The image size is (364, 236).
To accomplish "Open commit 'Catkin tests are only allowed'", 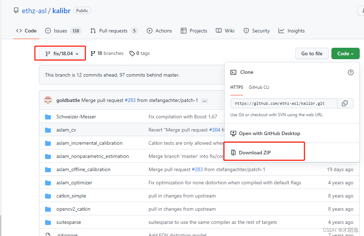I will (x=186, y=143).
